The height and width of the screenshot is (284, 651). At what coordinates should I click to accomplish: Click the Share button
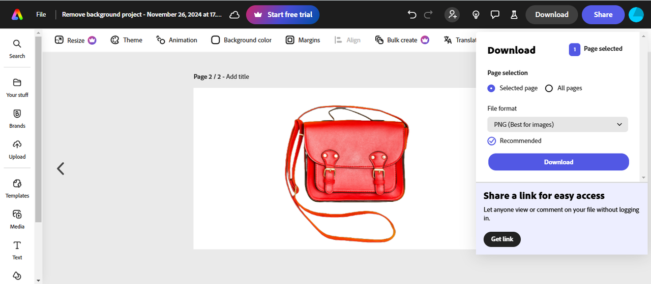point(603,15)
